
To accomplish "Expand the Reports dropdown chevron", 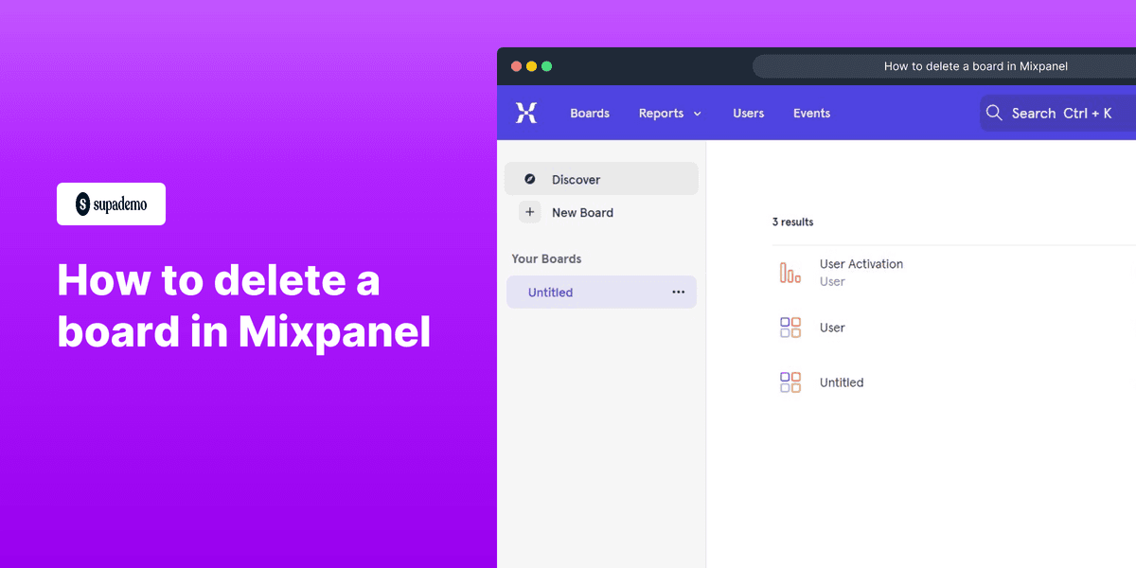I will [697, 113].
